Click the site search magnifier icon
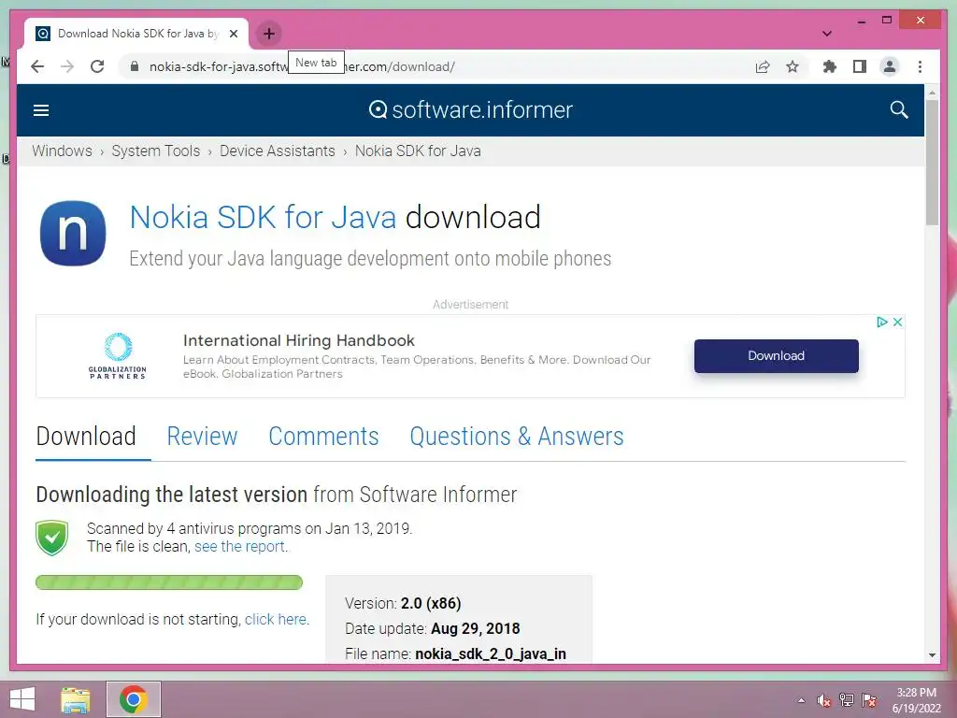957x718 pixels. [x=898, y=110]
